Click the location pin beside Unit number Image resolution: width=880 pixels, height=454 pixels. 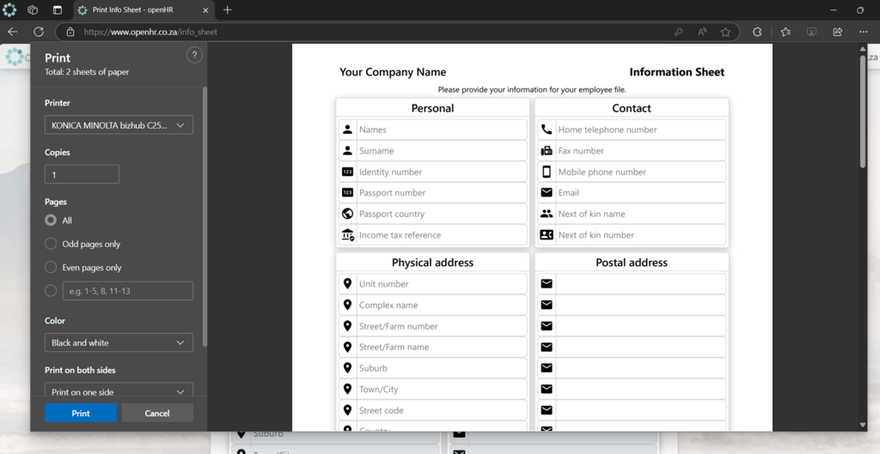pyautogui.click(x=347, y=283)
